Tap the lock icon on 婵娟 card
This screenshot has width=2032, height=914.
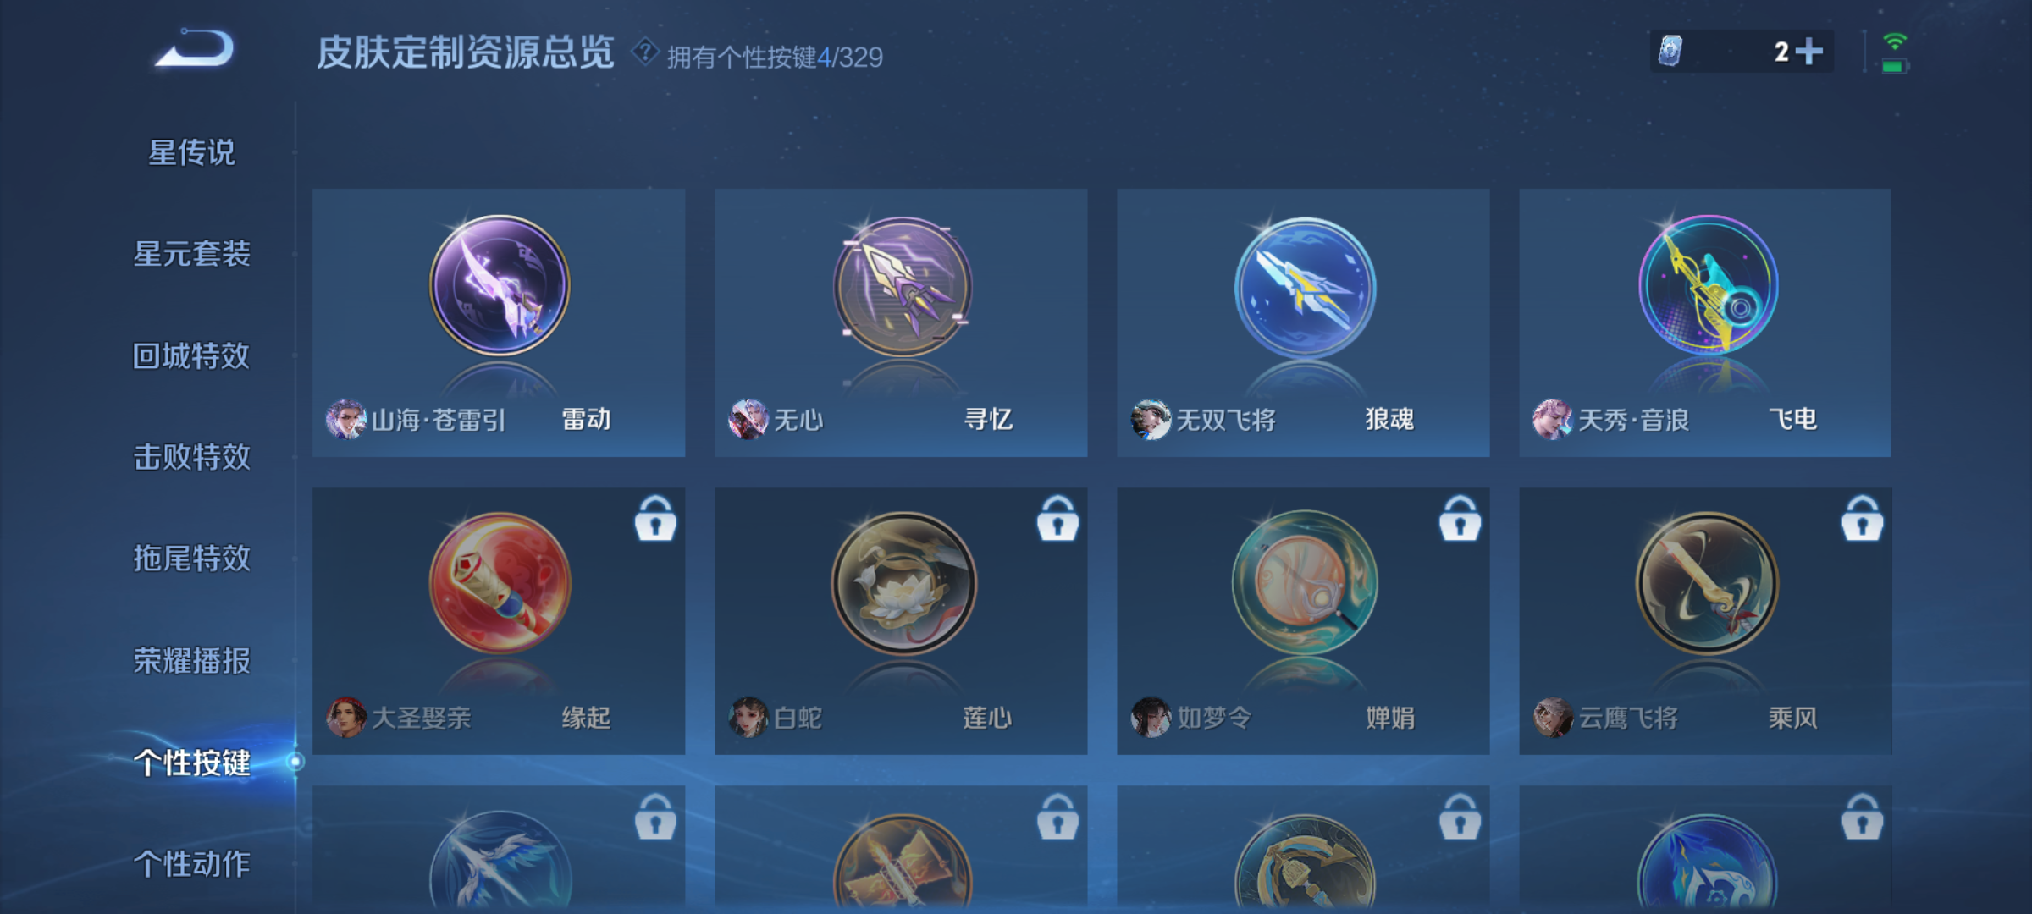pos(1460,518)
